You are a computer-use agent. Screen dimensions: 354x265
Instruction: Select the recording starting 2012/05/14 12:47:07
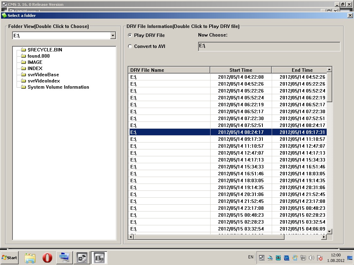coord(241,153)
